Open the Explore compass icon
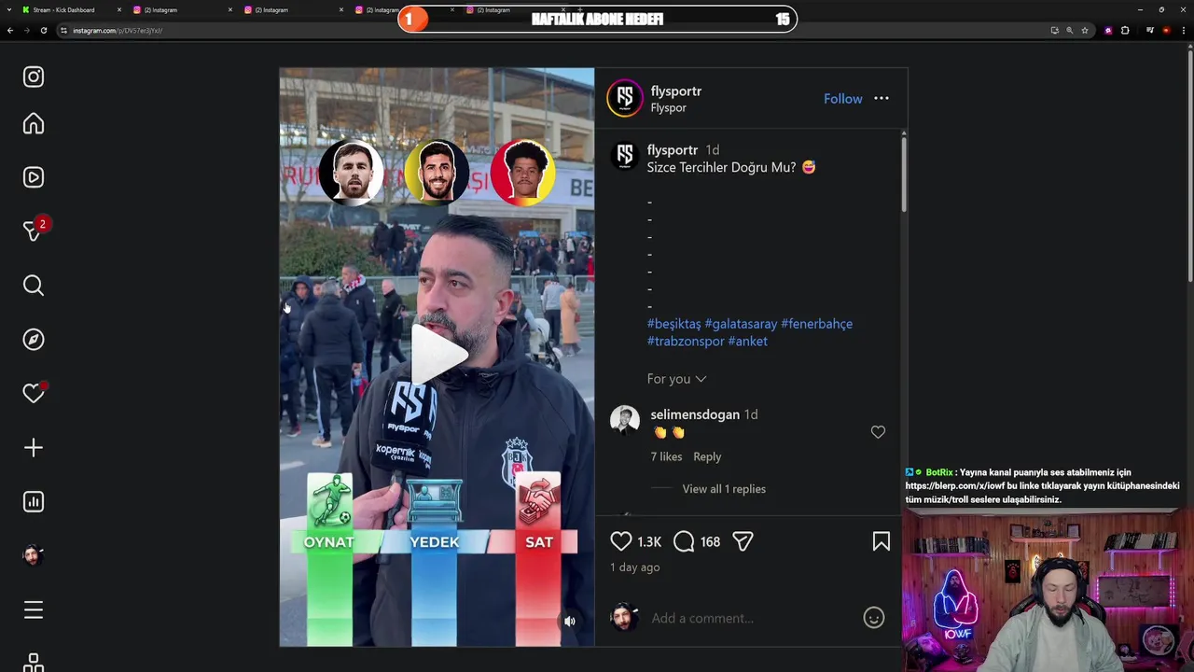Viewport: 1194px width, 672px height. point(34,340)
